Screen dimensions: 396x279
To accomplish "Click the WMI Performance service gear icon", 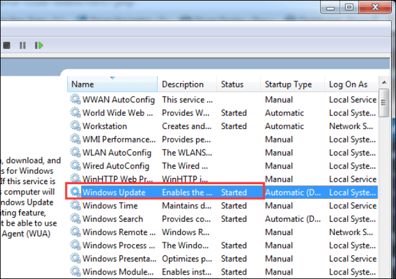I will click(x=75, y=139).
